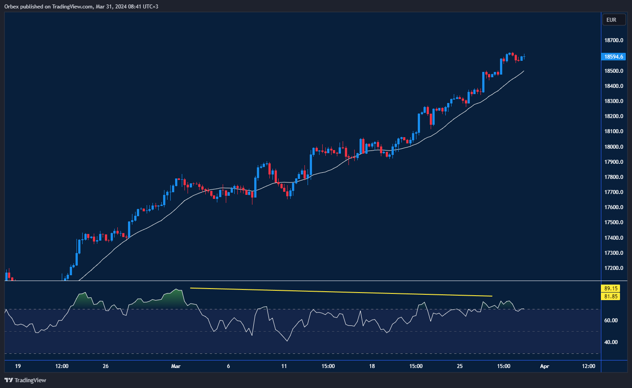The image size is (632, 388).
Task: Select the 89.15 indicator value label
Action: (611, 288)
